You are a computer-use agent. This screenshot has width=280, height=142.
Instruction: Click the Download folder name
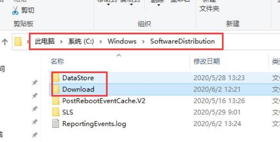[x=78, y=89]
